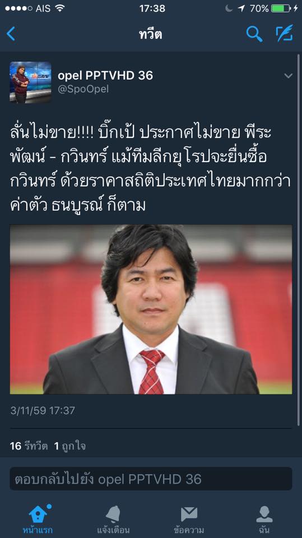The image size is (302, 538).
Task: Tap the vertical scrollbar on right edge
Action: pyautogui.click(x=299, y=240)
